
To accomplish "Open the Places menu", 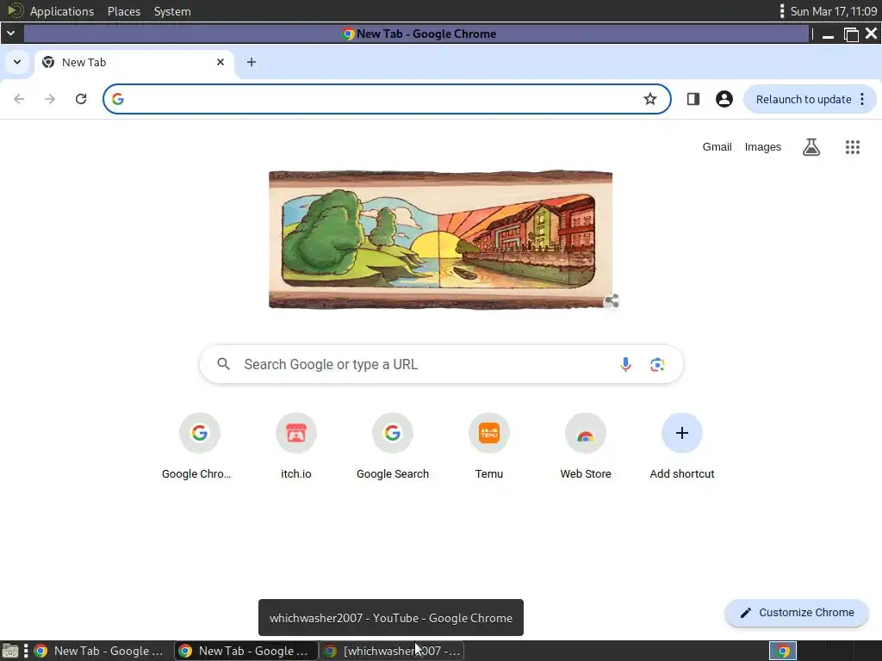I will [124, 11].
